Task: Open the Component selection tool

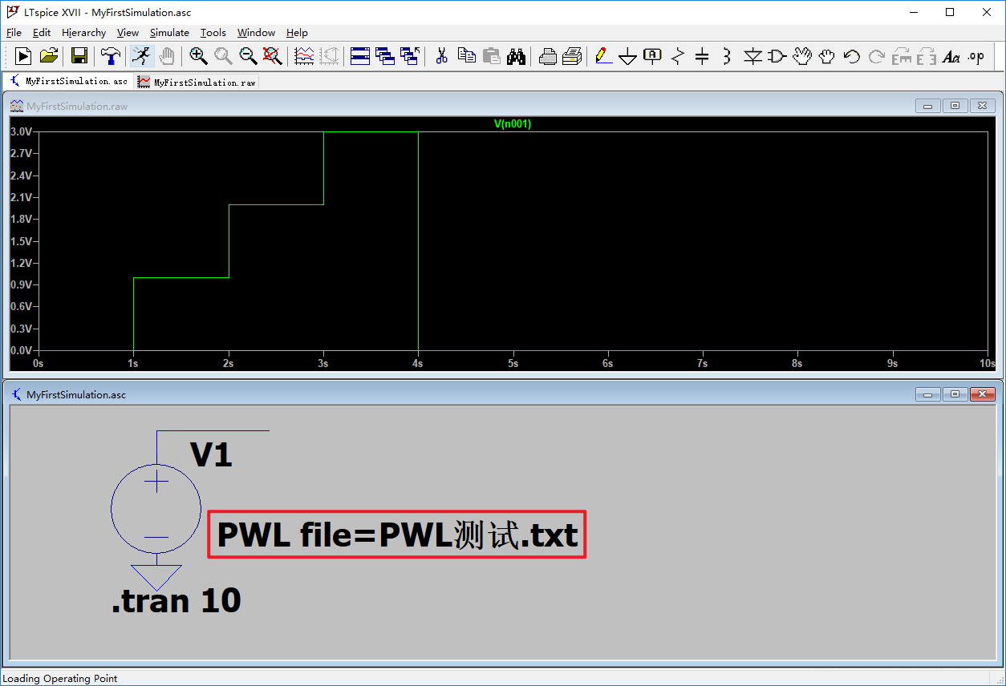Action: tap(777, 56)
